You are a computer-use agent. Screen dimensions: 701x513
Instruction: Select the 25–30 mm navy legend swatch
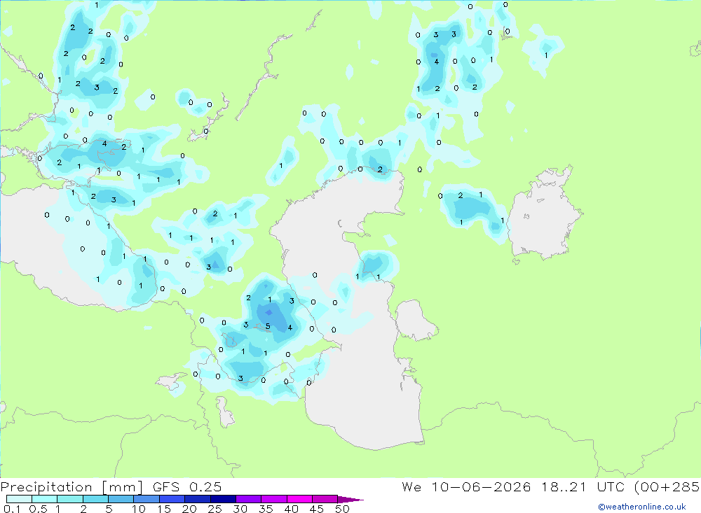[x=223, y=499]
